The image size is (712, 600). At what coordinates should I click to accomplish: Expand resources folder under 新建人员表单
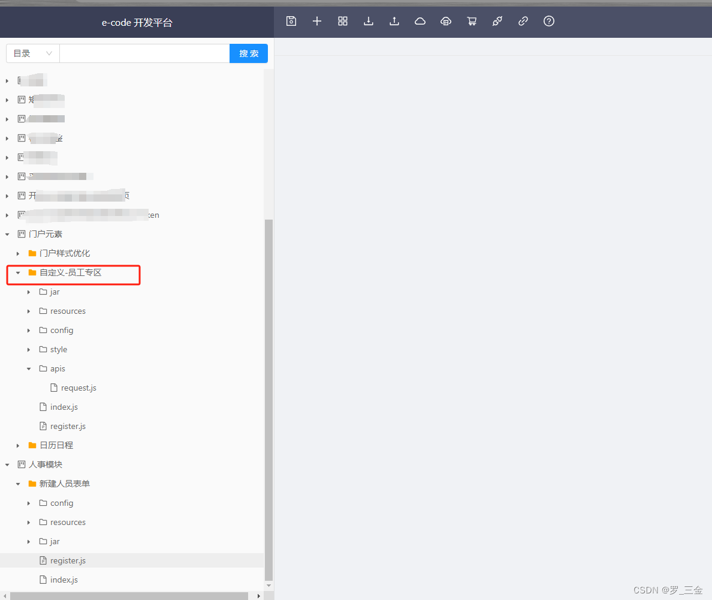[x=29, y=522]
